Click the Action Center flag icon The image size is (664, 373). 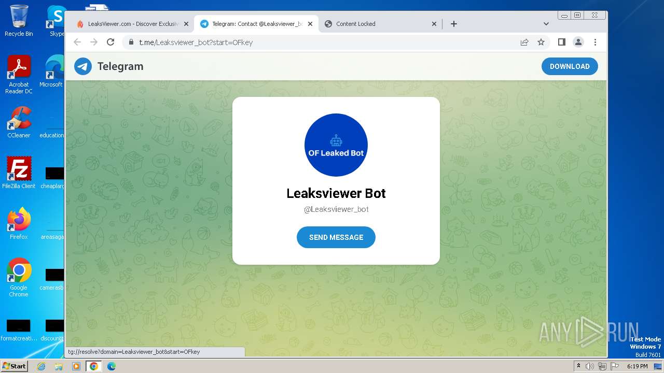pos(614,366)
